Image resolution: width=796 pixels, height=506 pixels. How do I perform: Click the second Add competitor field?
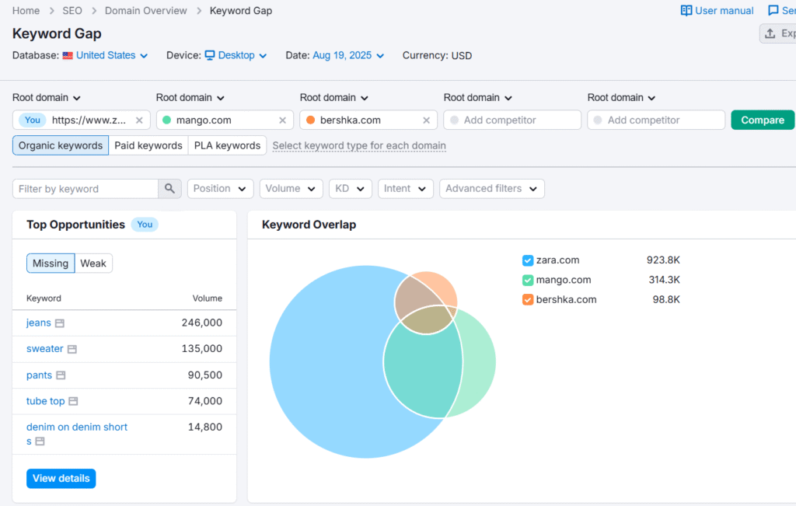point(656,120)
